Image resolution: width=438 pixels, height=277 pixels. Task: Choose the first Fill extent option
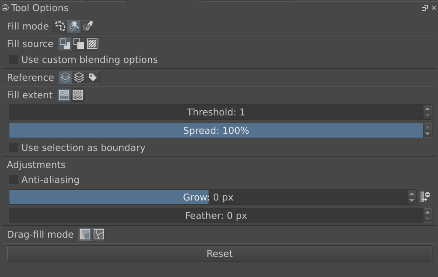[x=64, y=95]
